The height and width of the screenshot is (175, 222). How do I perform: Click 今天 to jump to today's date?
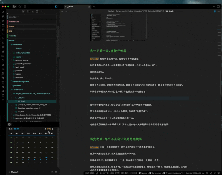tap(49, 129)
